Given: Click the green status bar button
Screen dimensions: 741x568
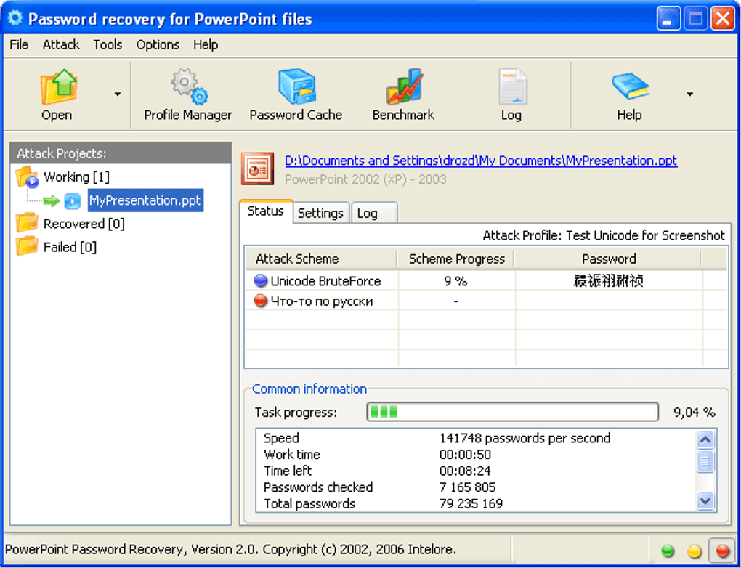Looking at the screenshot, I should 668,551.
